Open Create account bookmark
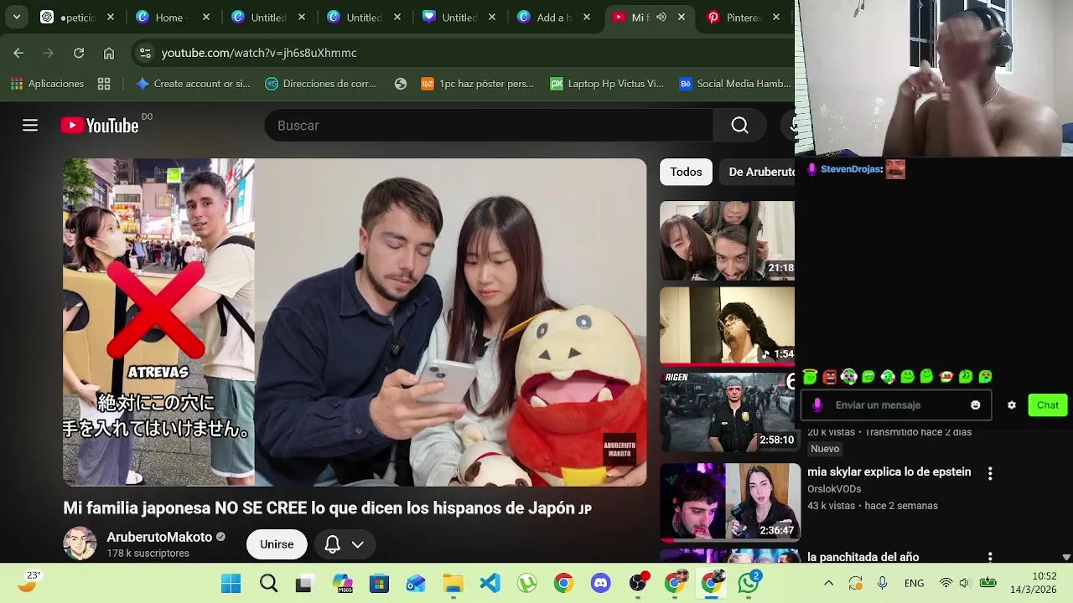This screenshot has width=1073, height=603. (x=193, y=84)
